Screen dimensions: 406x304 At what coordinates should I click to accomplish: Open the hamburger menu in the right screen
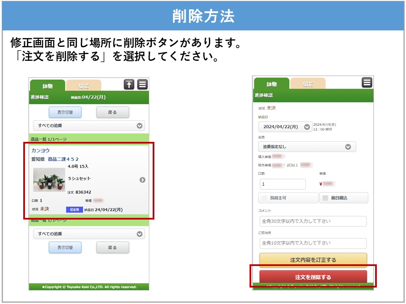point(367,83)
